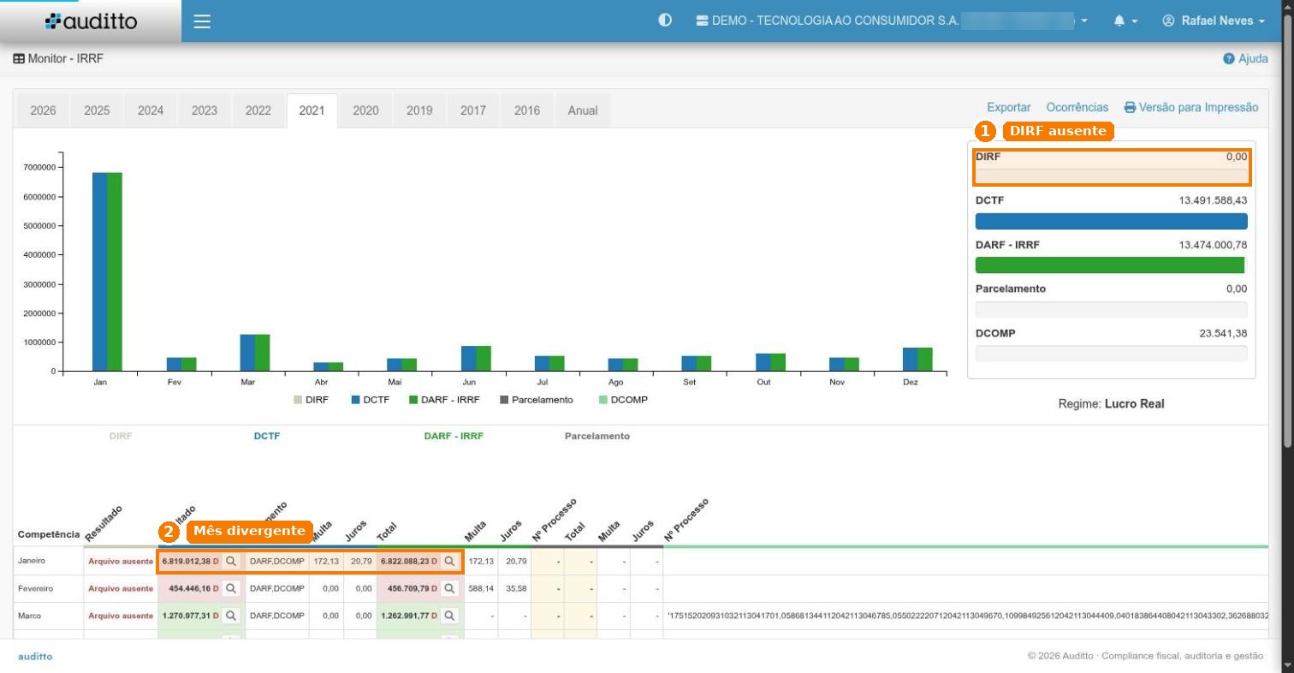Switch to the 2026 tab

[44, 110]
